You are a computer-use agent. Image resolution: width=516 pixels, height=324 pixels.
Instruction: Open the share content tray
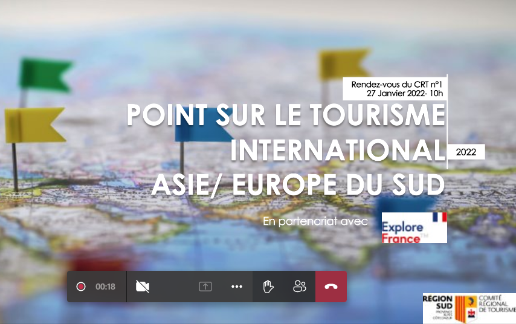click(x=205, y=287)
